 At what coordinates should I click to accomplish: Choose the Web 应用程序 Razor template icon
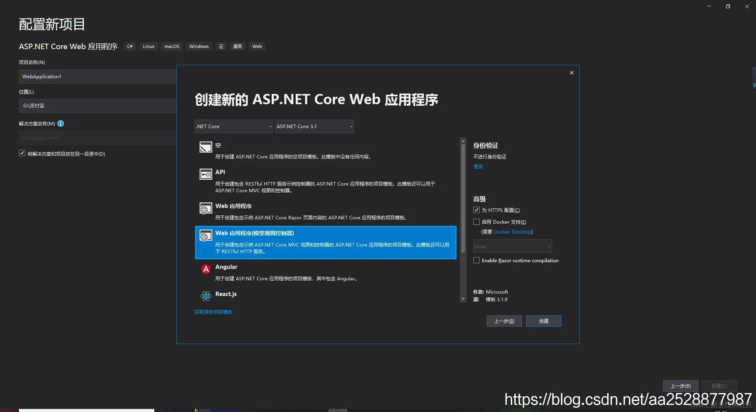point(205,208)
